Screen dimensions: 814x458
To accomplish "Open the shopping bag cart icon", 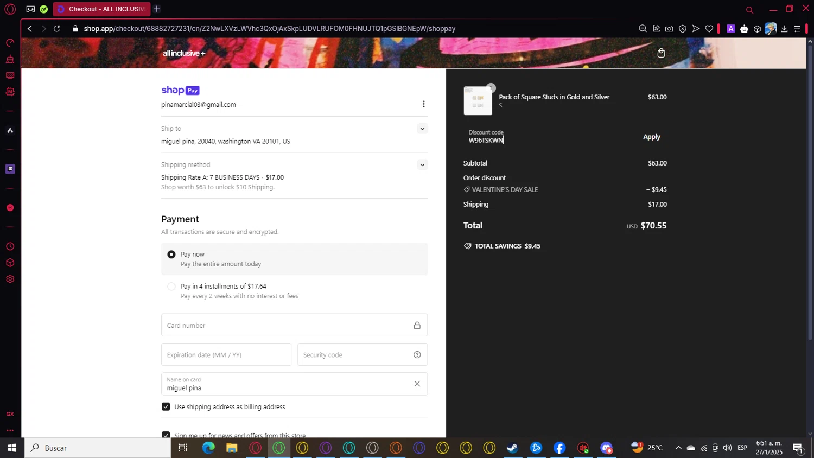I will tap(661, 53).
